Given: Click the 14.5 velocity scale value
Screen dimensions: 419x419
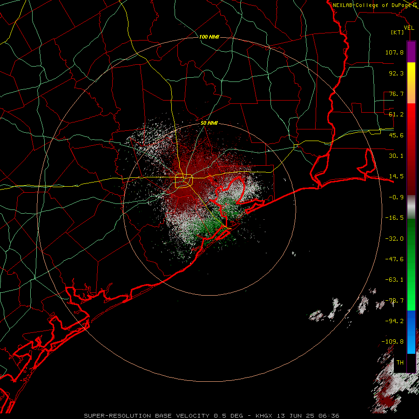Looking at the screenshot, I should (396, 176).
